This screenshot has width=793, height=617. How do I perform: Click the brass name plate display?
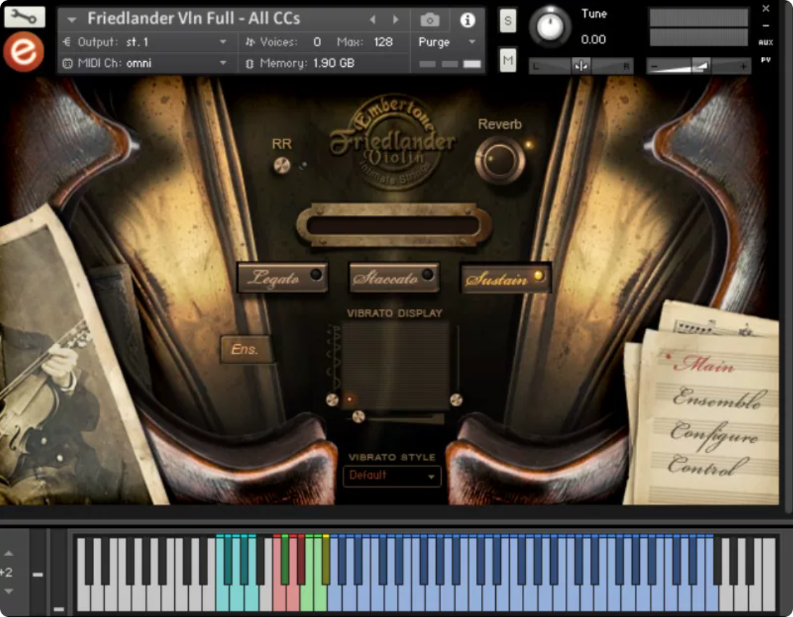pyautogui.click(x=393, y=225)
